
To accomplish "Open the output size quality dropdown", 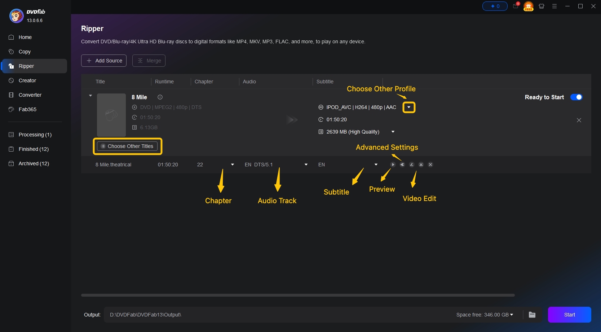I will (x=393, y=132).
